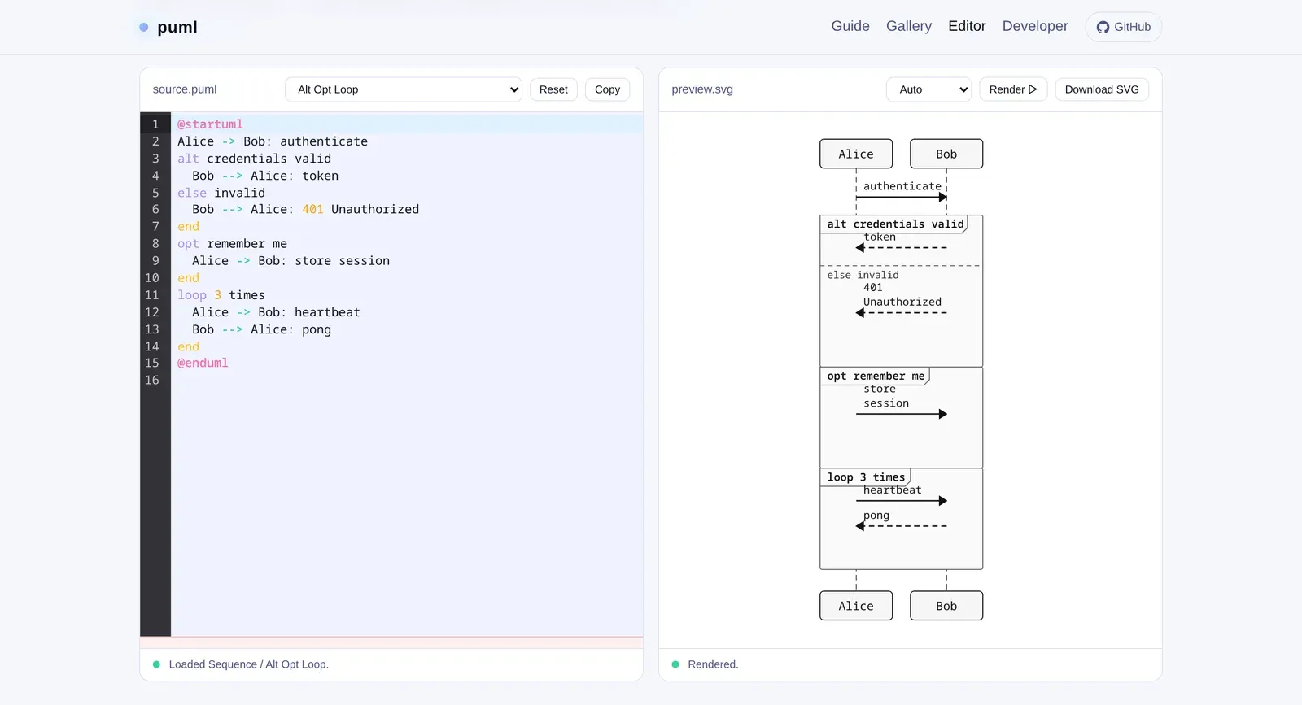Screen dimensions: 1302x705
Task: Switch to the Editor page
Action: (x=967, y=26)
